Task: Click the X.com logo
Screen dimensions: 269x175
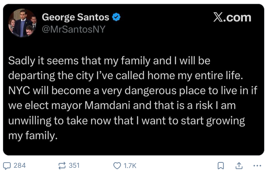Action: point(232,18)
